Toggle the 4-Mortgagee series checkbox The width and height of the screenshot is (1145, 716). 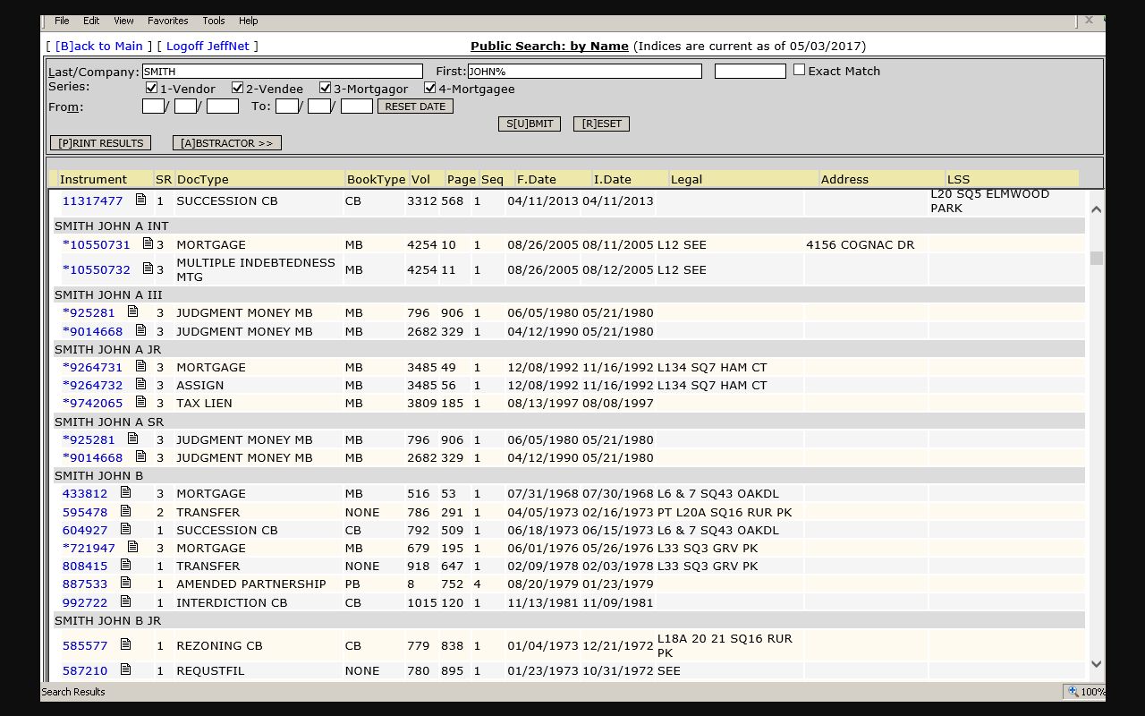429,88
